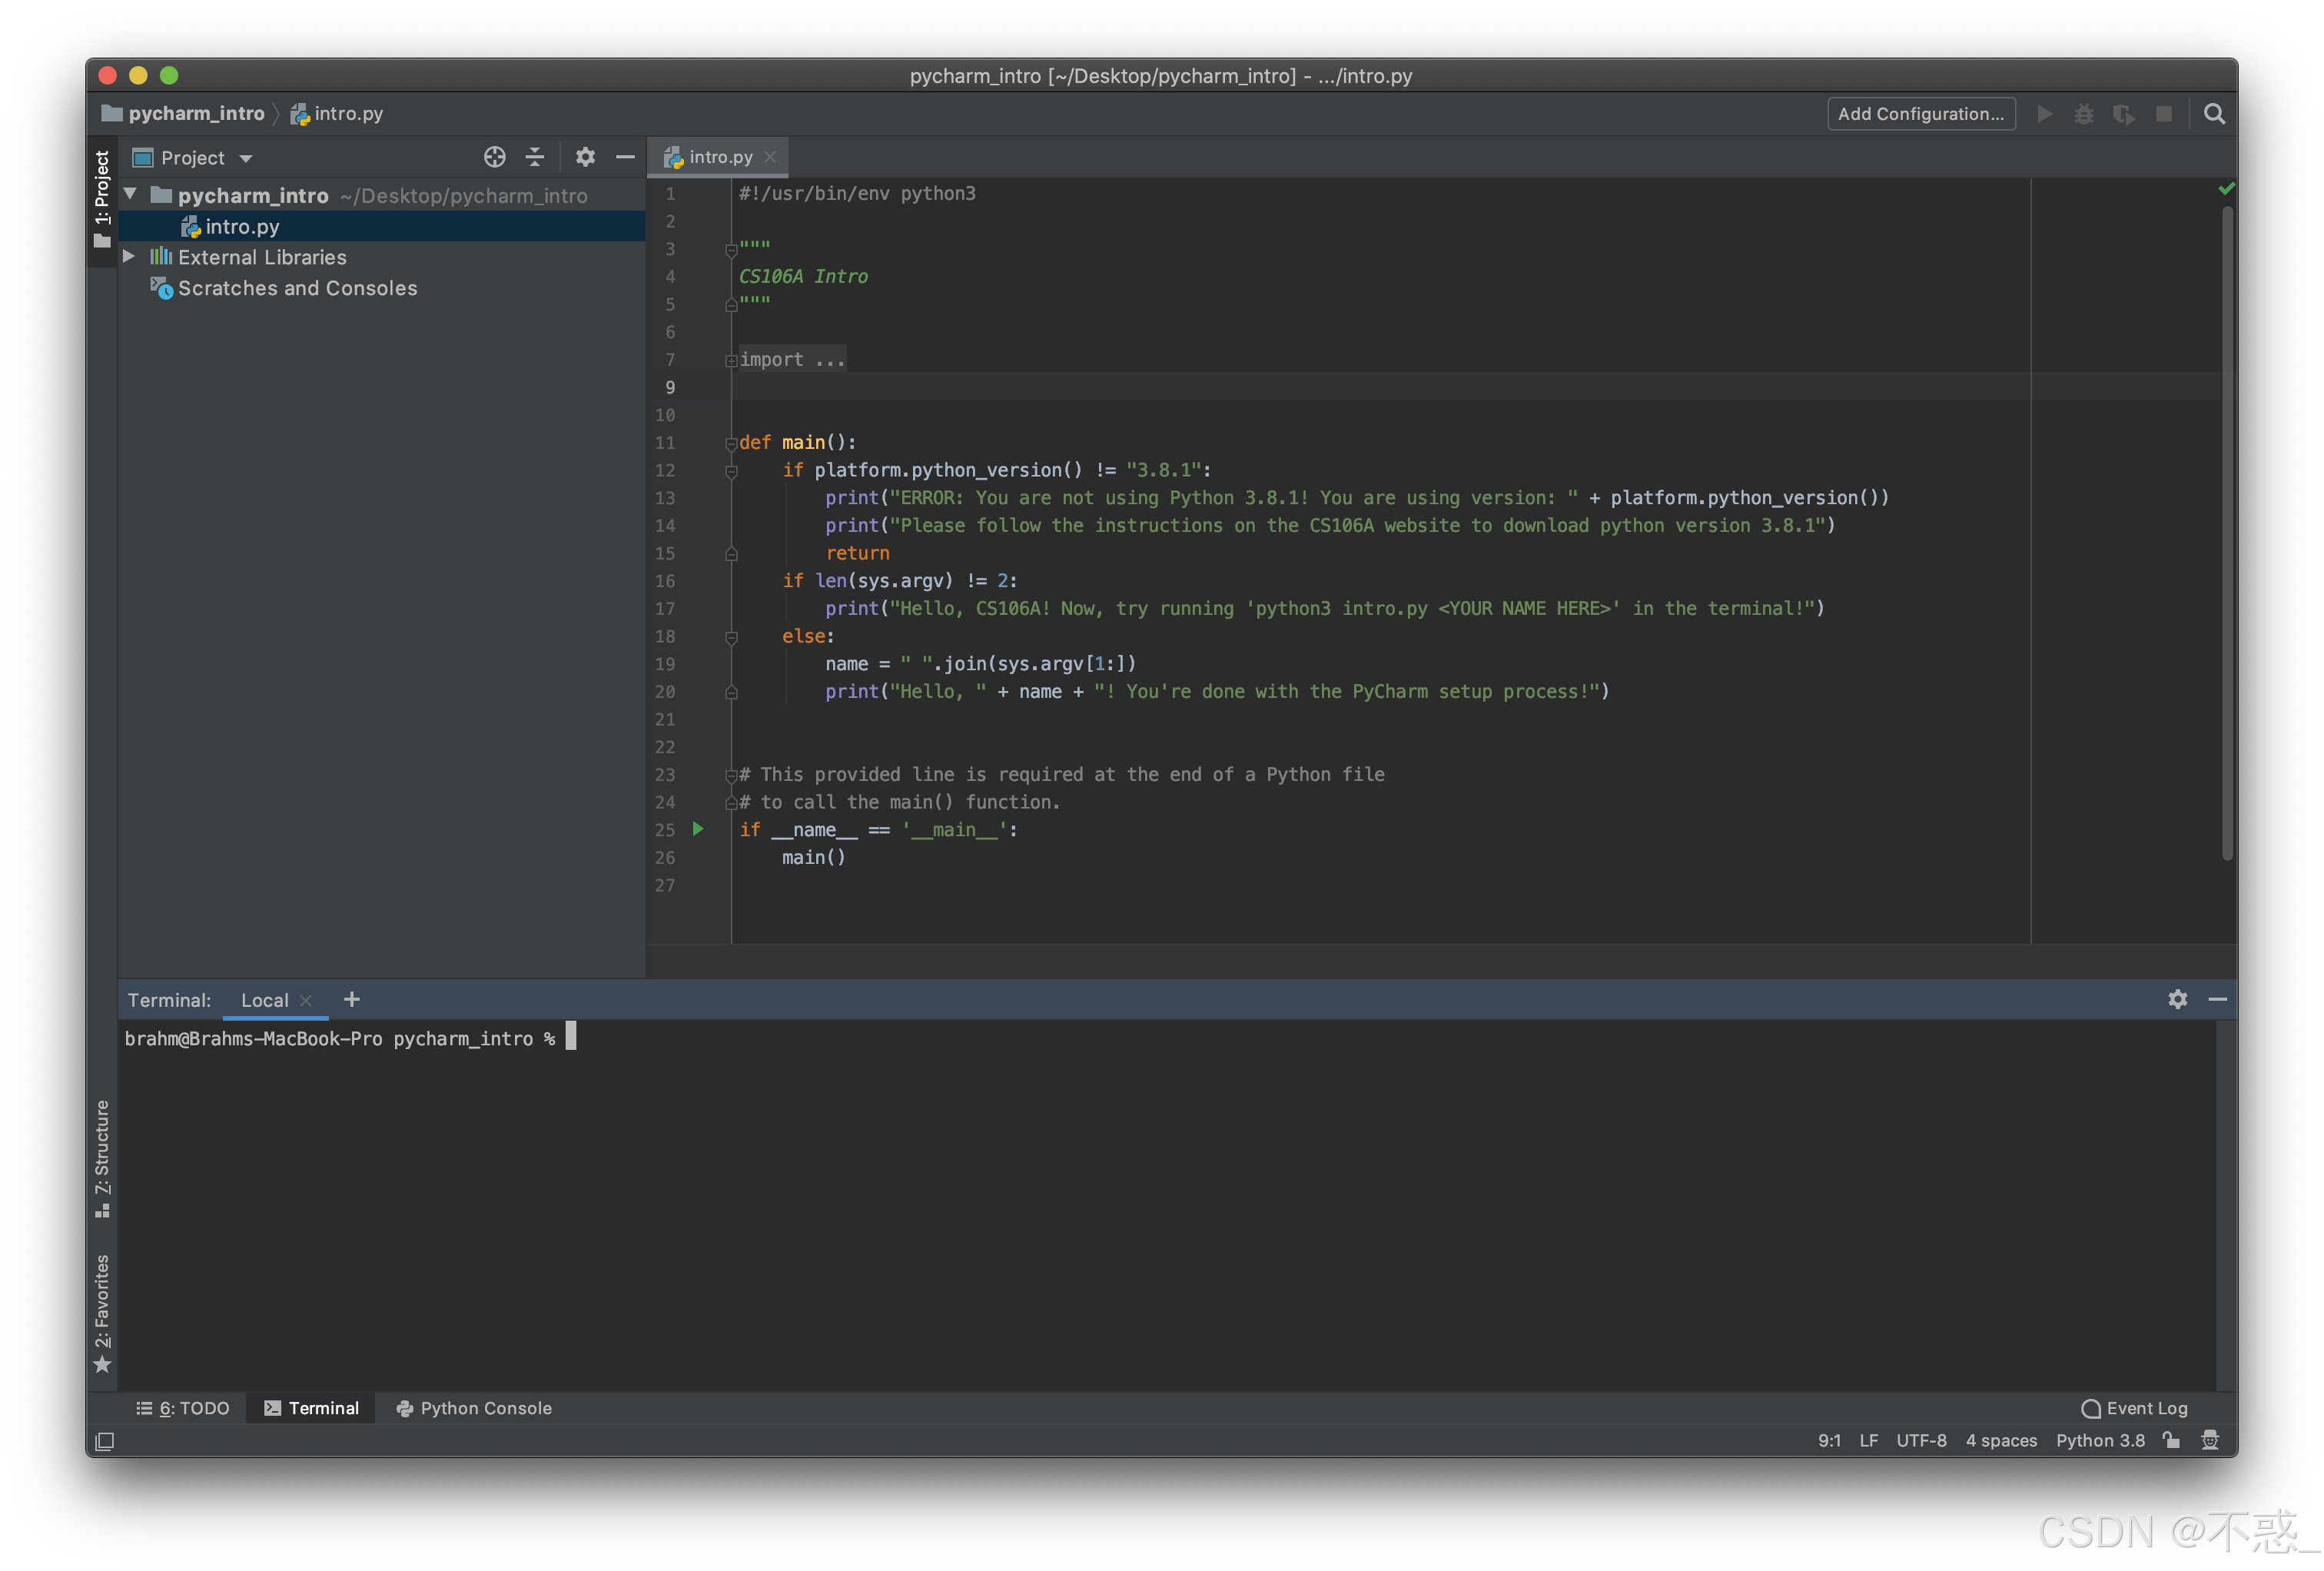Screen dimensions: 2324x1571
Task: Click the Collapse All icon in Project panel
Action: 535,157
